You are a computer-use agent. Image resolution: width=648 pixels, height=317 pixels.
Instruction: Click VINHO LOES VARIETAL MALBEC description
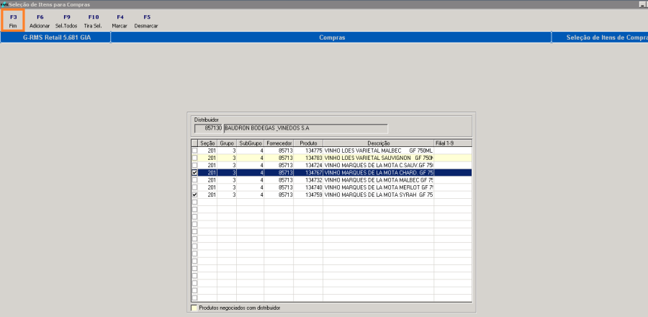point(379,151)
